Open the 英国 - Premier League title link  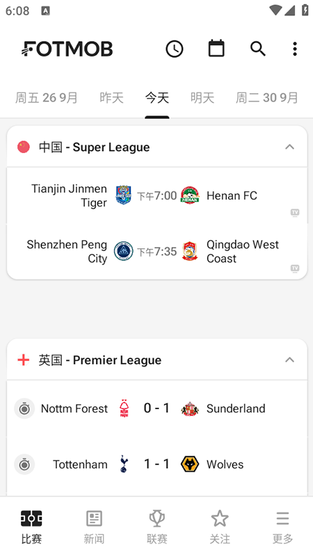click(x=100, y=360)
